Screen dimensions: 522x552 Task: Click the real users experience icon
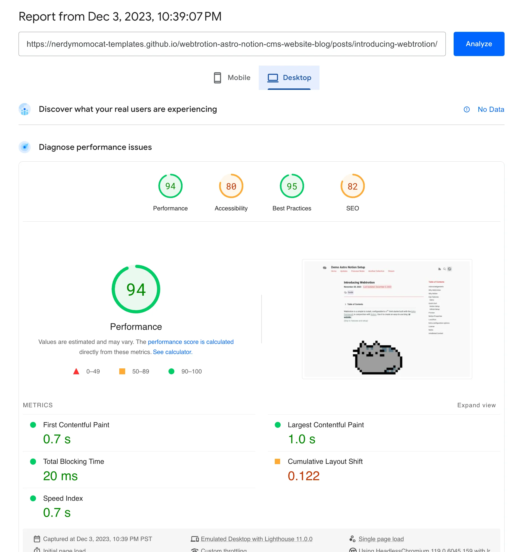(25, 109)
